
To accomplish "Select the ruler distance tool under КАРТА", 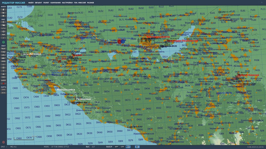I will (3, 93).
